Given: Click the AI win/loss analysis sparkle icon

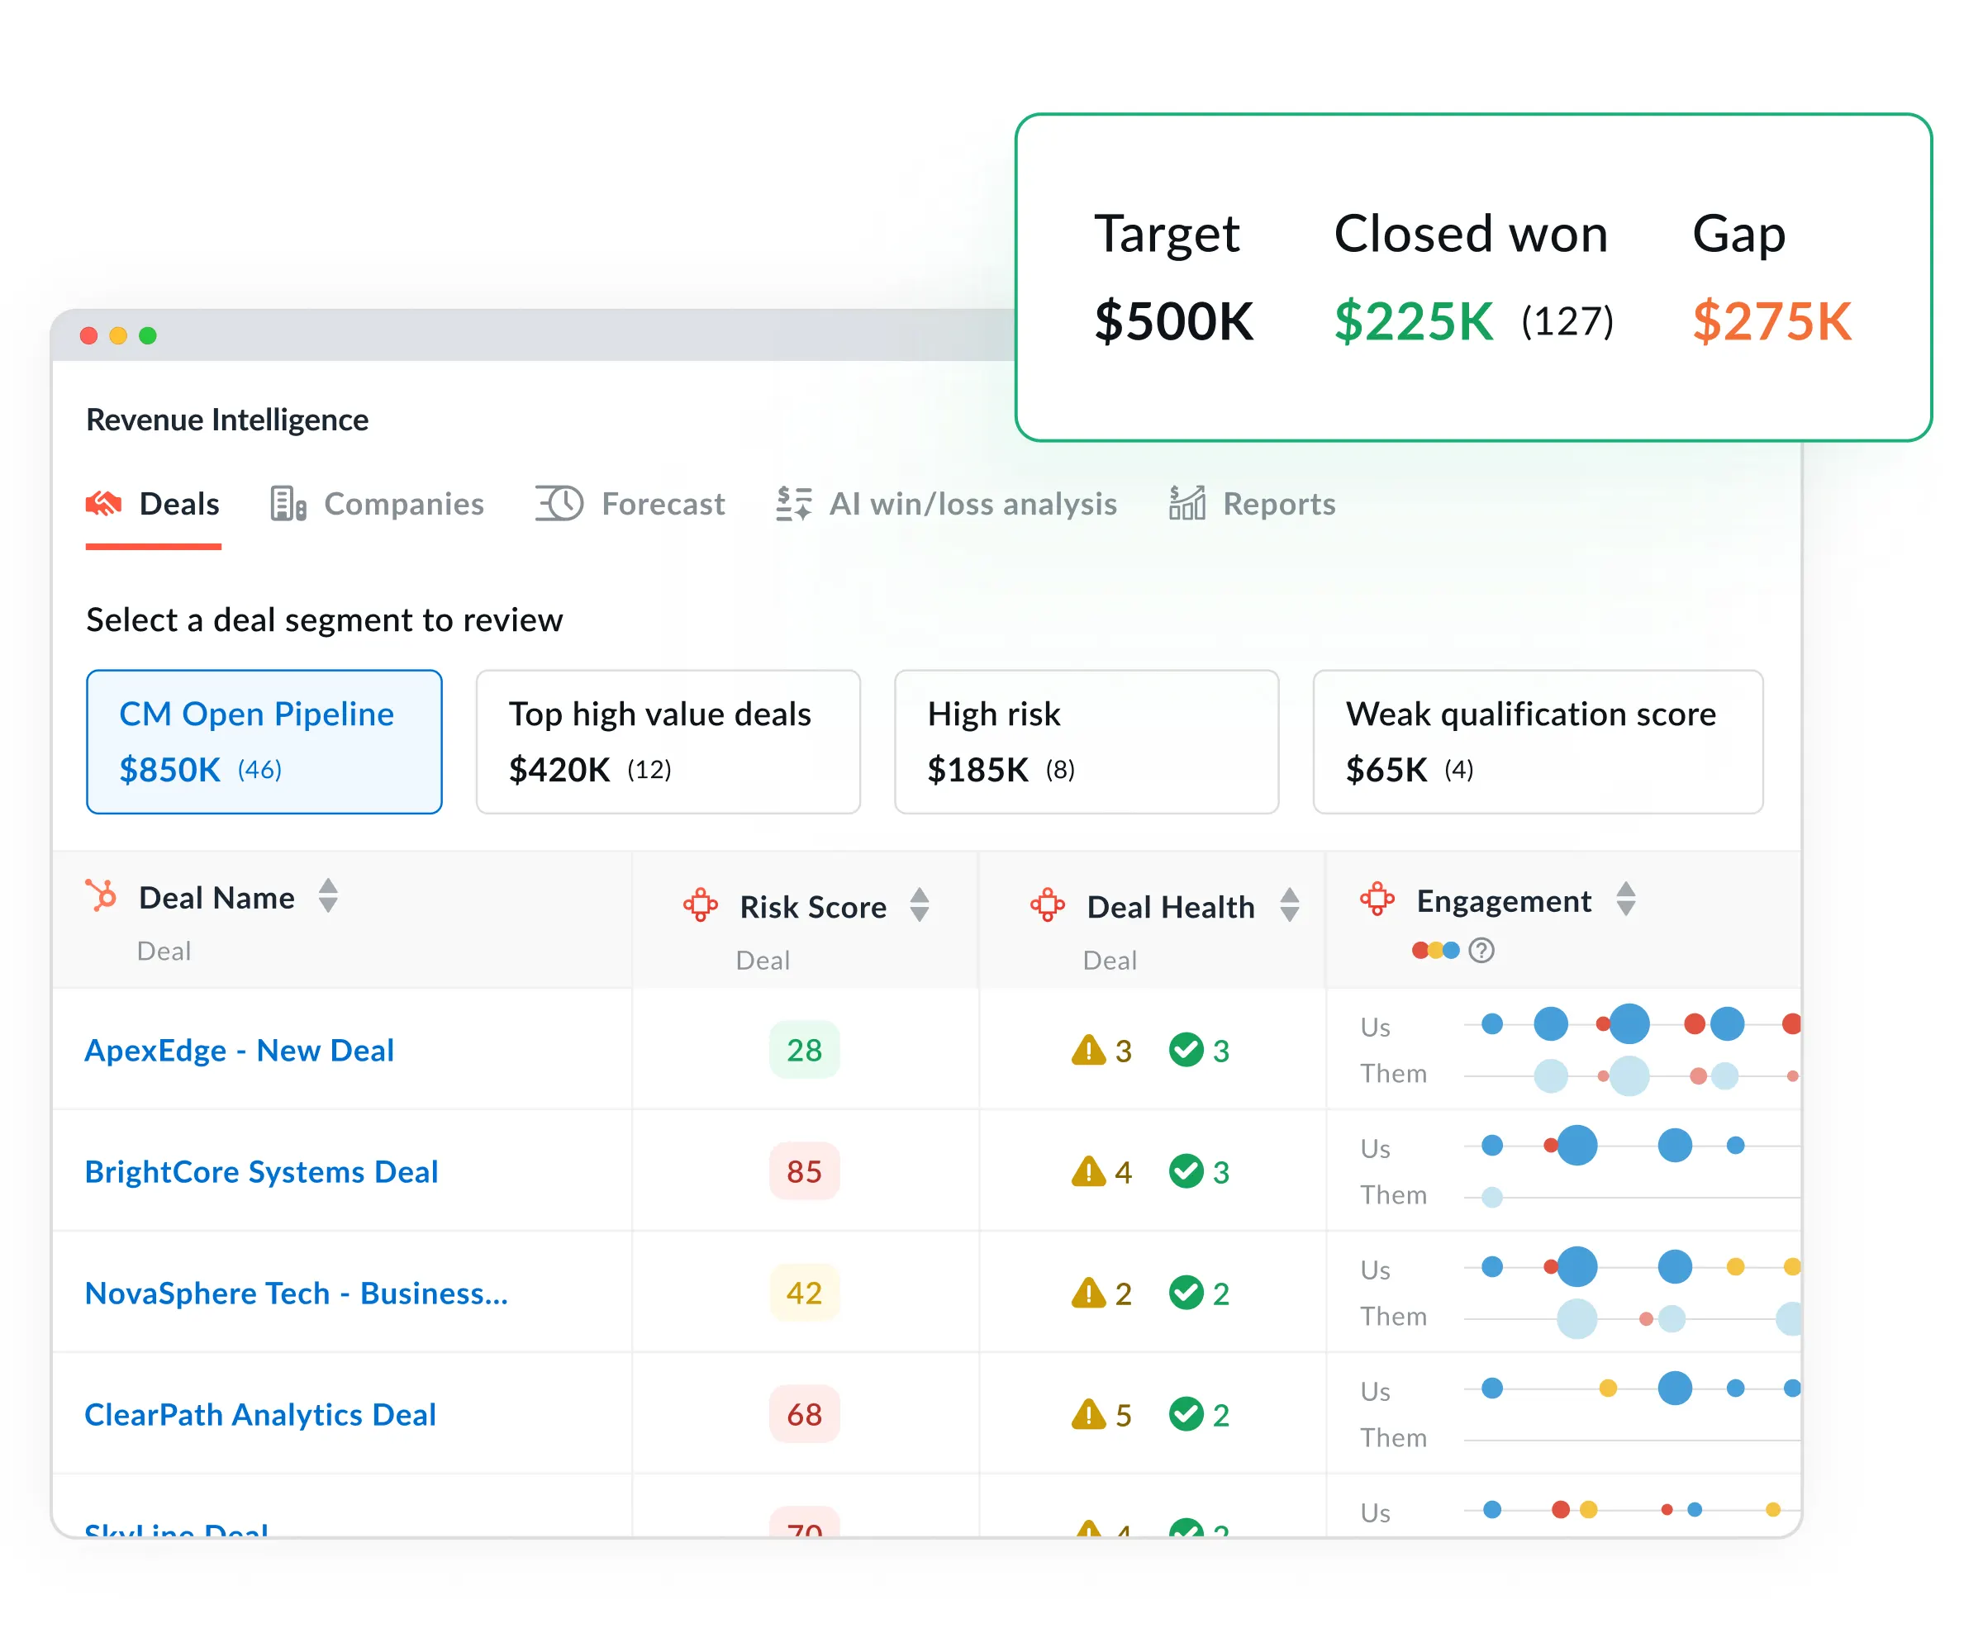Looking at the screenshot, I should pyautogui.click(x=793, y=503).
